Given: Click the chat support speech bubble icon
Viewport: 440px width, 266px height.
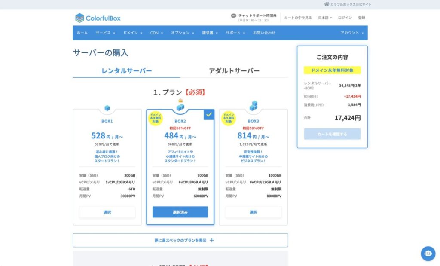Looking at the screenshot, I should pyautogui.click(x=234, y=16).
